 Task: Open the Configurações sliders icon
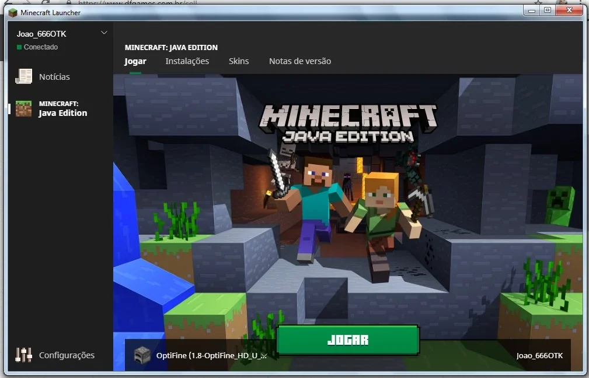coord(23,355)
